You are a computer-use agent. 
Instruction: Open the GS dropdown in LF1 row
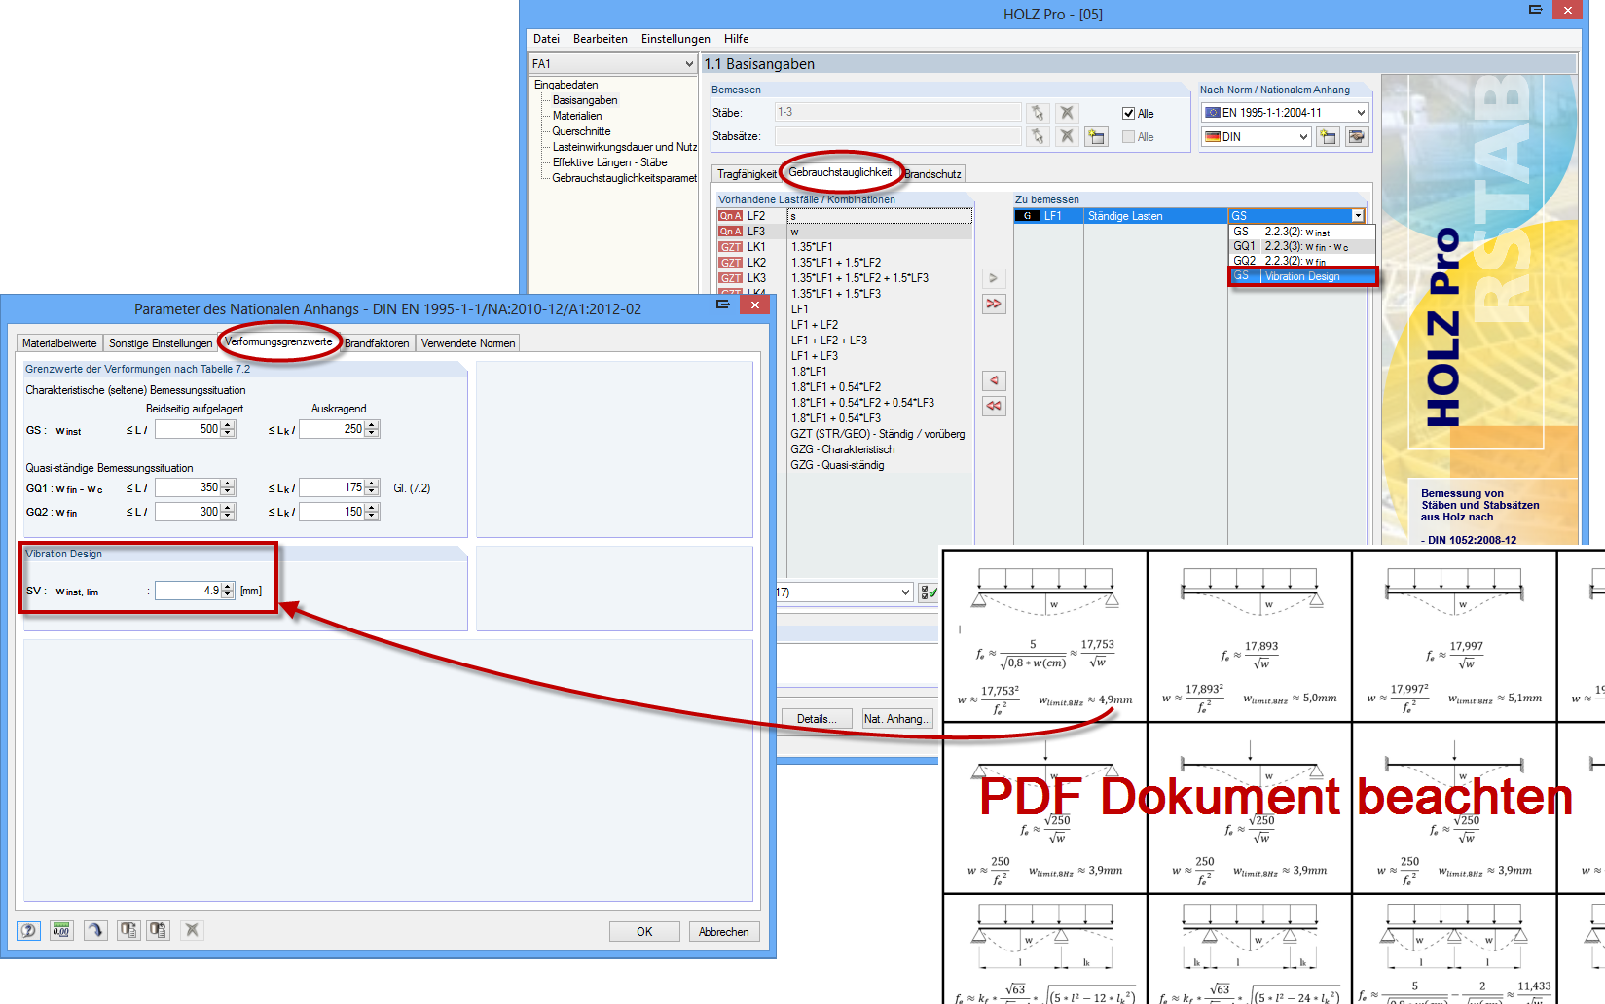tap(1358, 216)
